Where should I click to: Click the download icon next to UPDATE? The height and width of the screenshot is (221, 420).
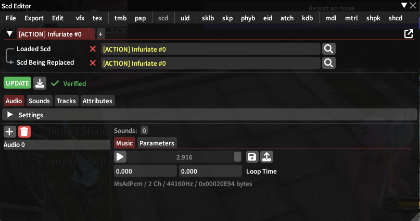[40, 83]
